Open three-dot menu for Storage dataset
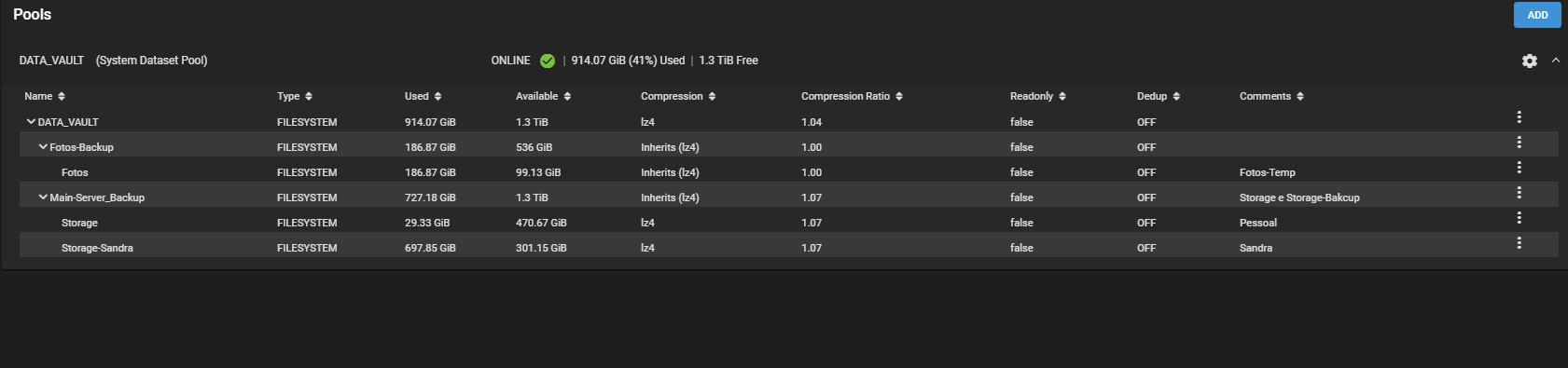This screenshot has width=1568, height=368. tap(1519, 218)
